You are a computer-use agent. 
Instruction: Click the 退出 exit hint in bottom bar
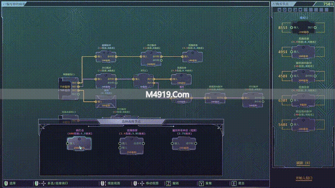[240, 183]
